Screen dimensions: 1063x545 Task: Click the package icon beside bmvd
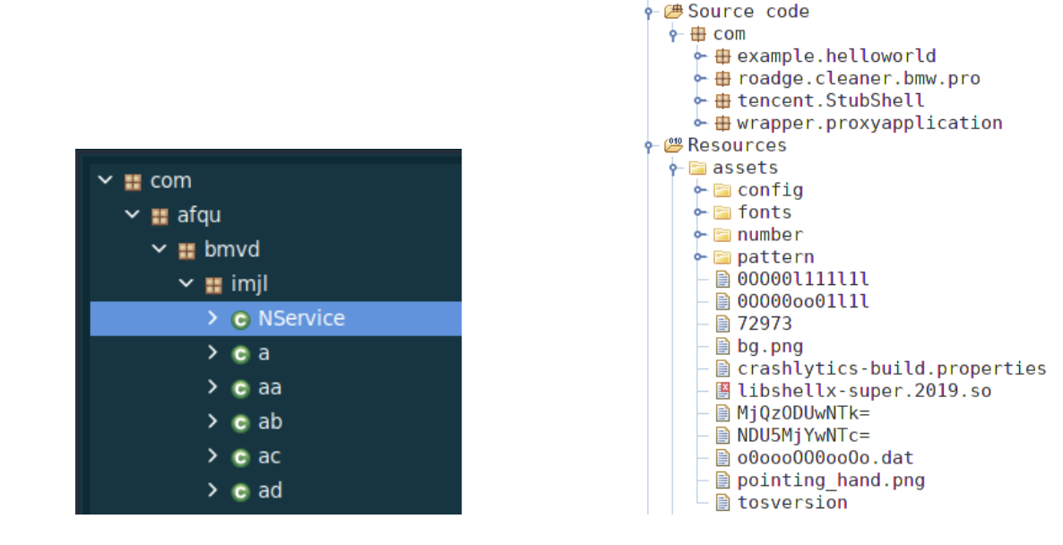(x=187, y=251)
